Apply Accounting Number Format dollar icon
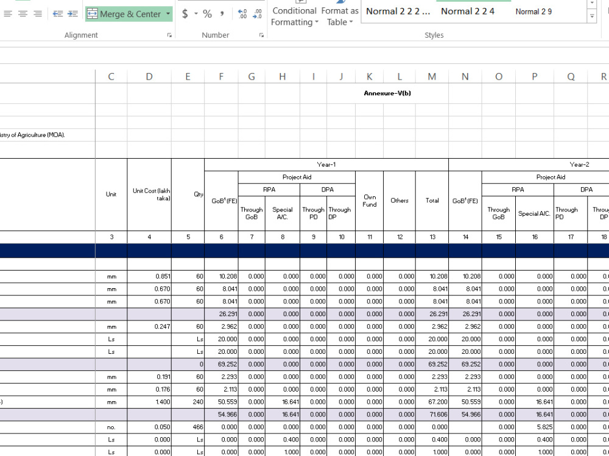609x456 pixels. 185,15
